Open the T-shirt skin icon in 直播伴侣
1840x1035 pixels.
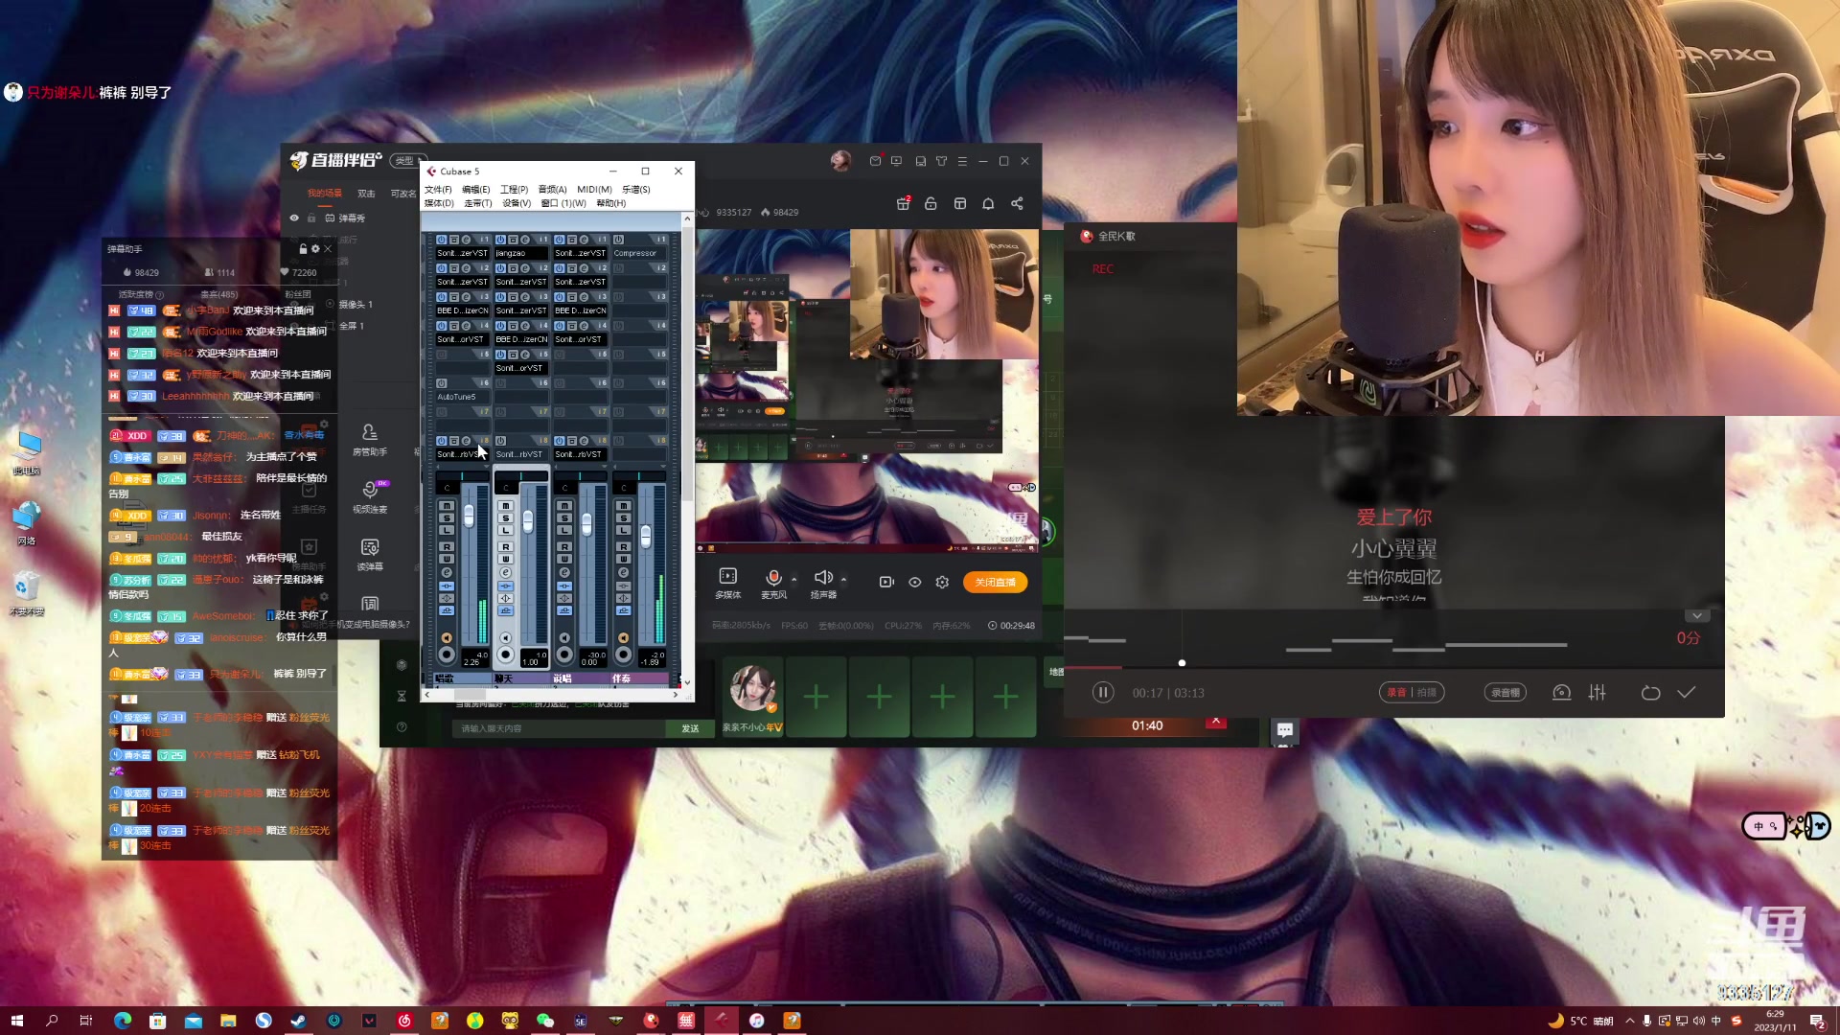click(x=941, y=161)
